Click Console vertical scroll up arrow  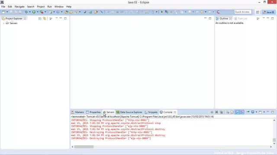tap(274, 121)
